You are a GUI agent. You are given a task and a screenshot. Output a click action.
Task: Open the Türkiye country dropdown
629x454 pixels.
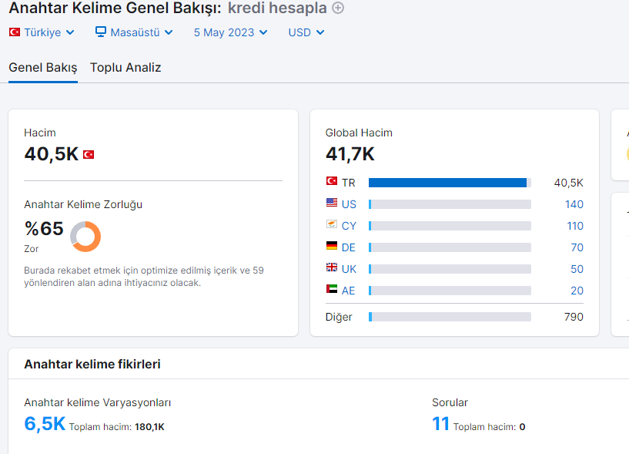point(42,32)
